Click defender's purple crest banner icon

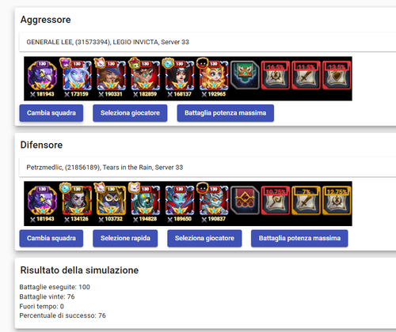coord(245,200)
